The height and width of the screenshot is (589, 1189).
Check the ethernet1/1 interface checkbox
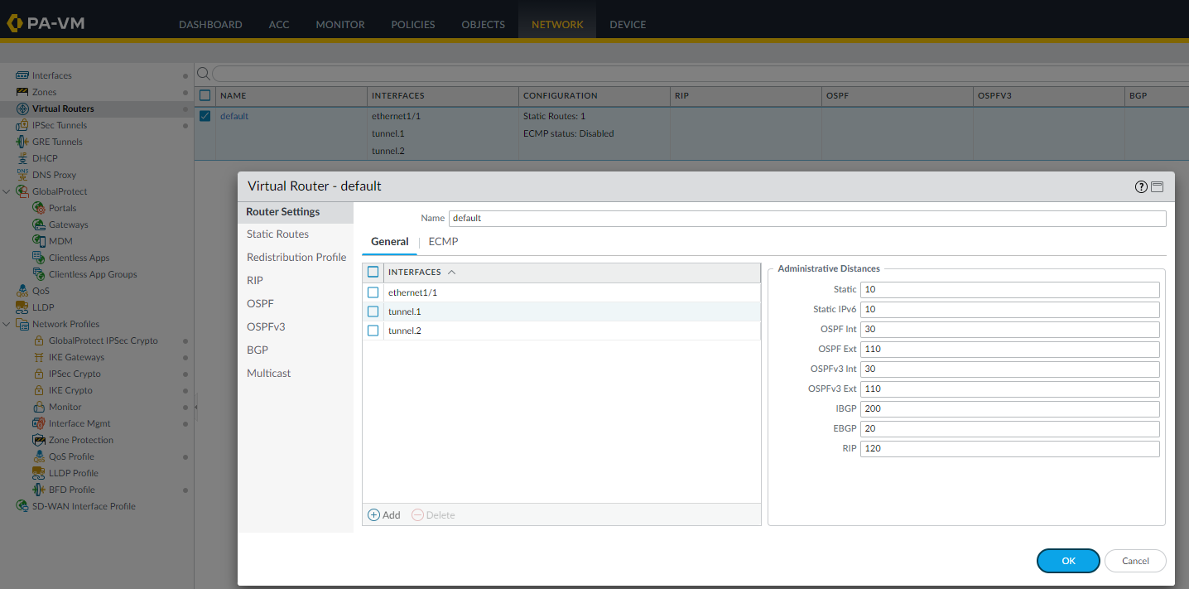click(x=373, y=292)
